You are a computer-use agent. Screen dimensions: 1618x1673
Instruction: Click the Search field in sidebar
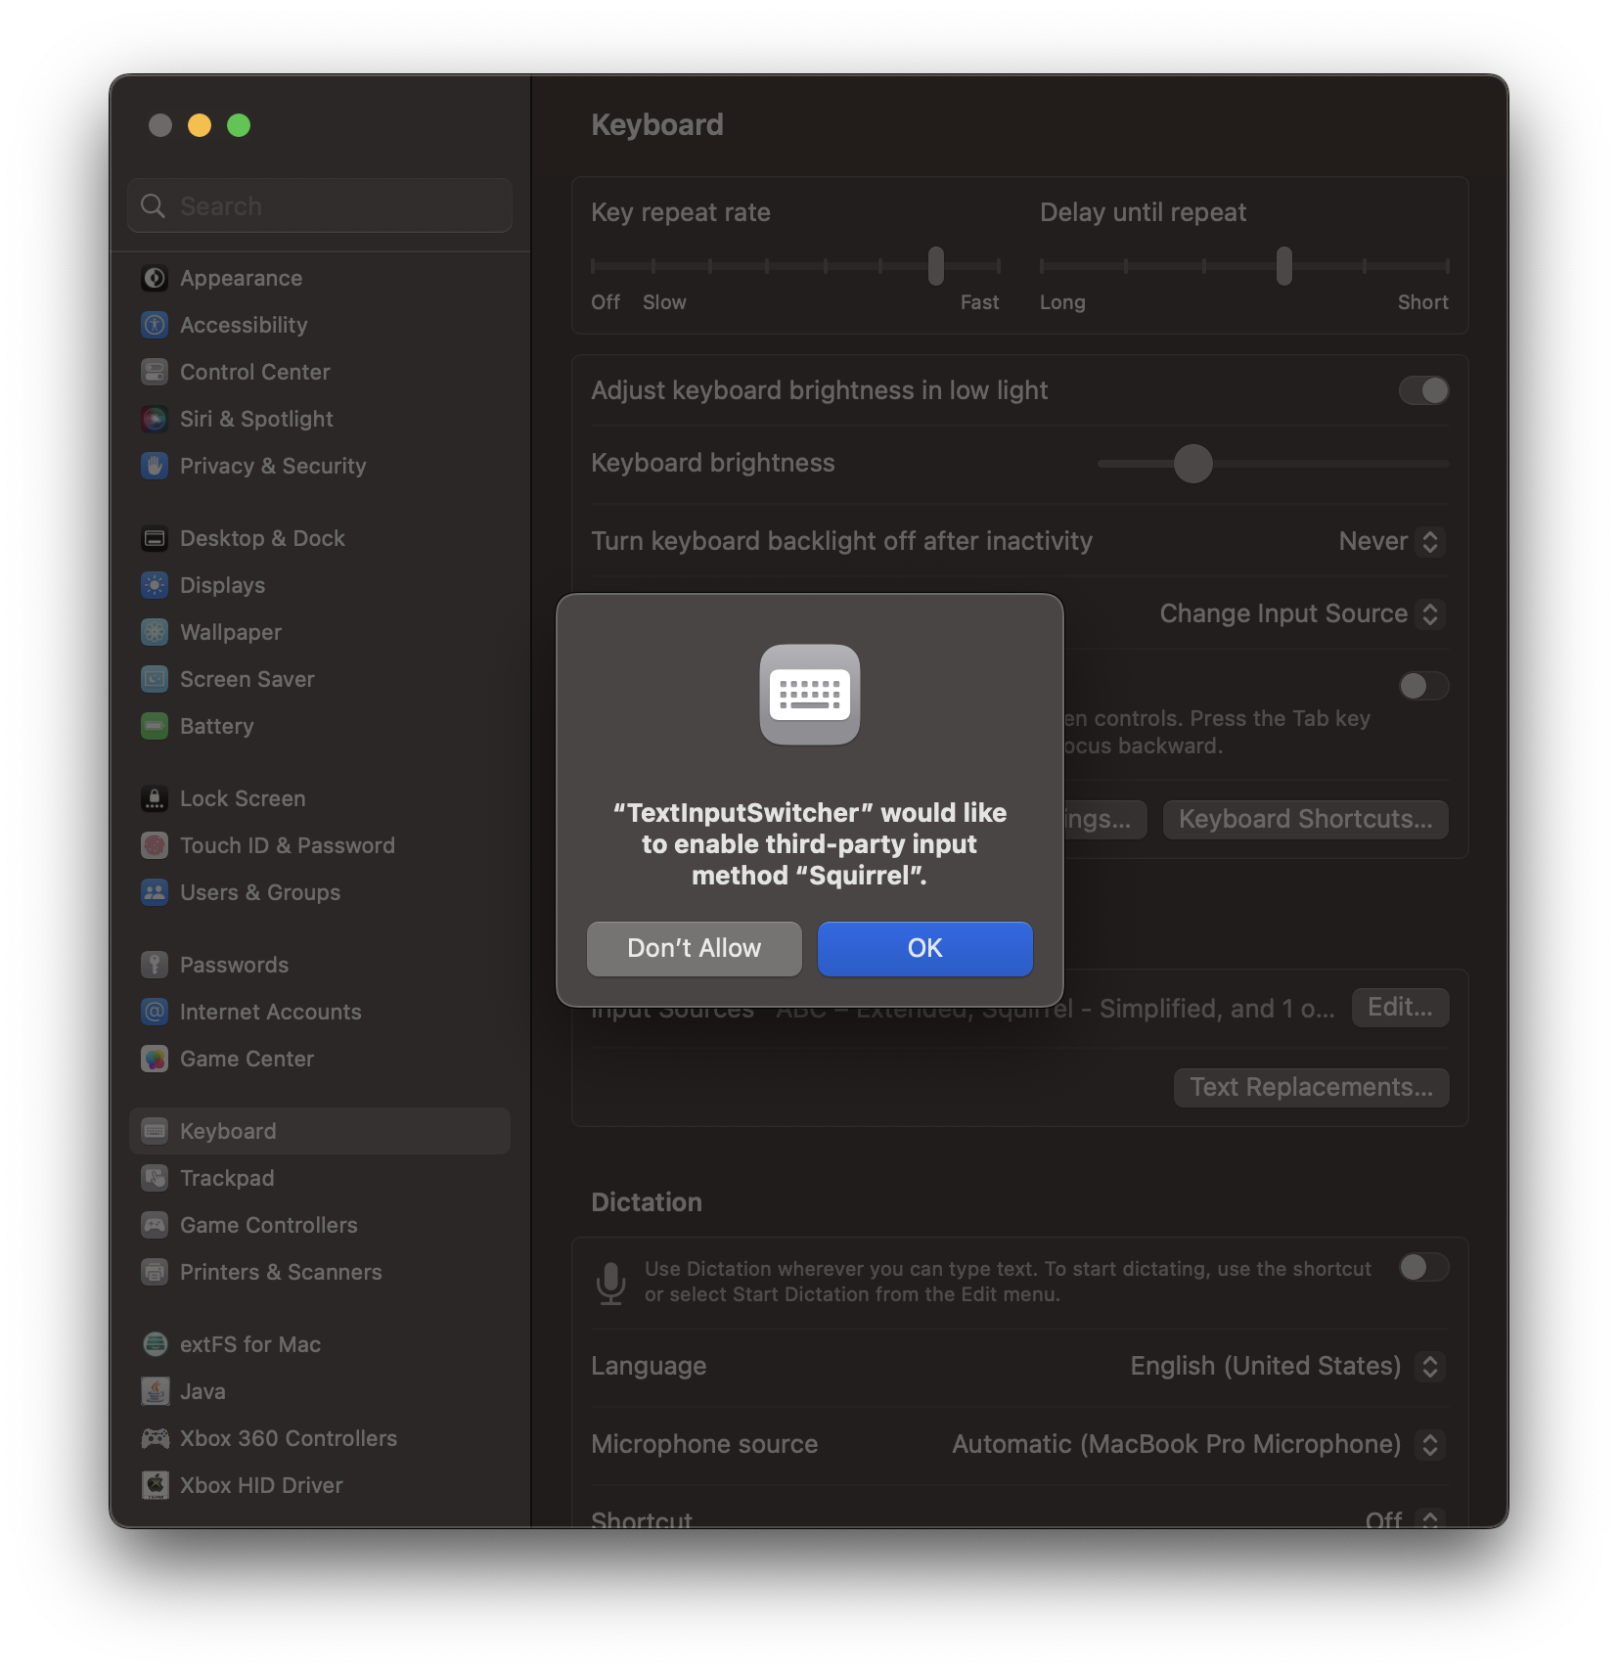320,206
